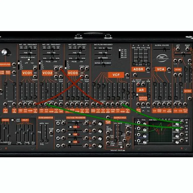Click the VCO3 saw output jack

[87, 69]
